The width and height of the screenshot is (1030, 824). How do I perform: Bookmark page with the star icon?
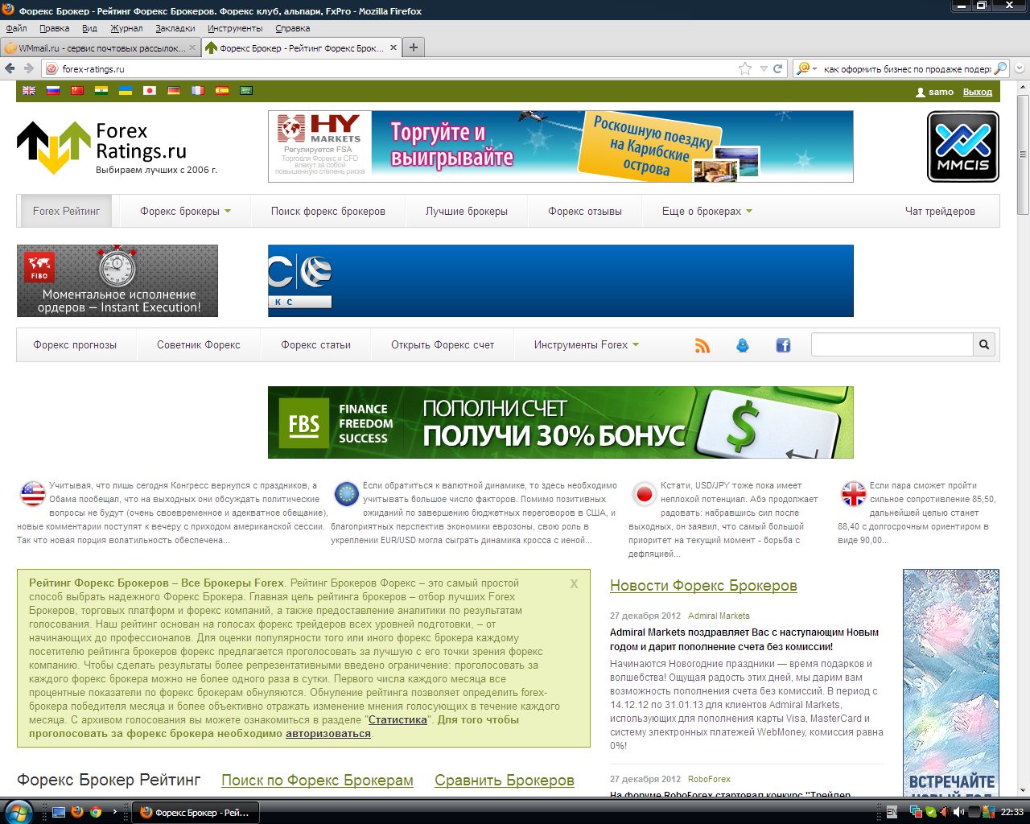pos(745,68)
